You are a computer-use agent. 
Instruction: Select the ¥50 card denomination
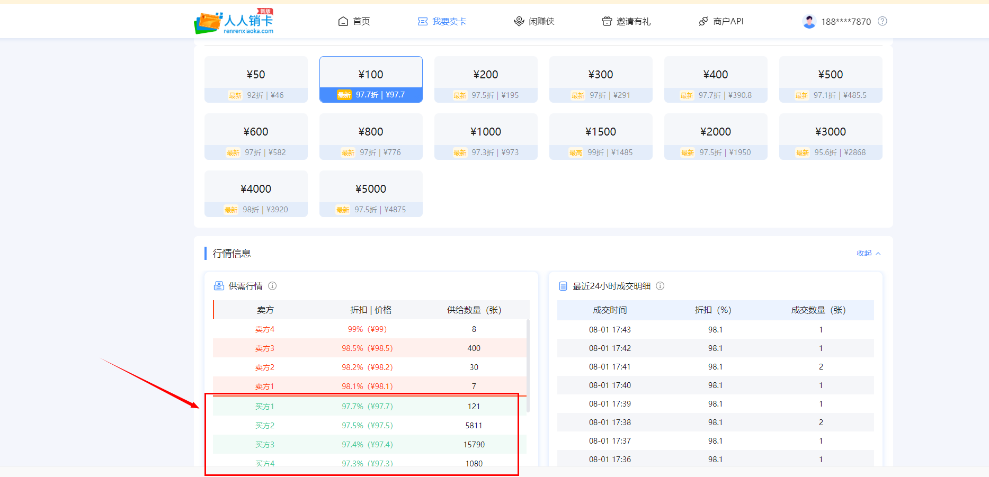pos(256,79)
